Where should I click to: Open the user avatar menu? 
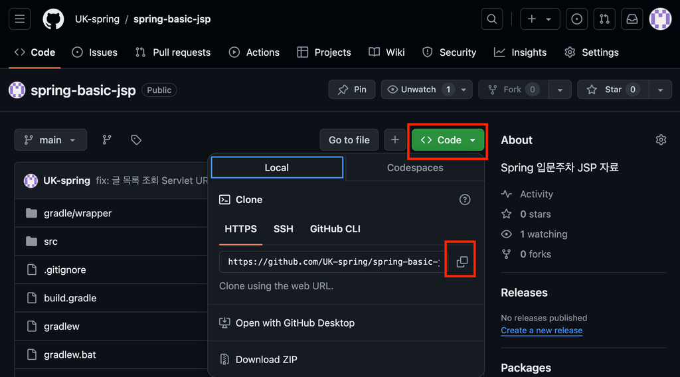(x=660, y=19)
